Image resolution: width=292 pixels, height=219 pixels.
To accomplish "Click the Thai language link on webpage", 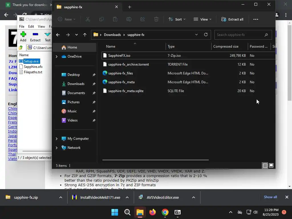I will pos(12,154).
